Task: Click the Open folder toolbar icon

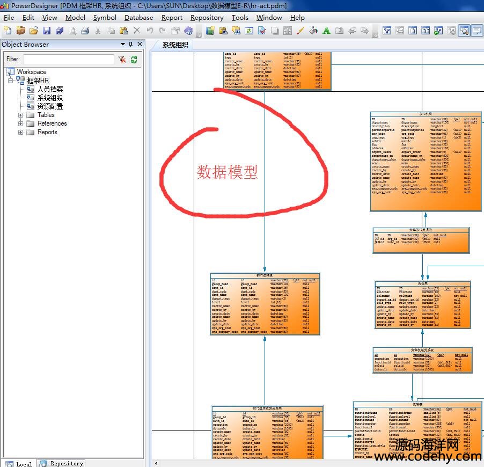Action: click(34, 31)
